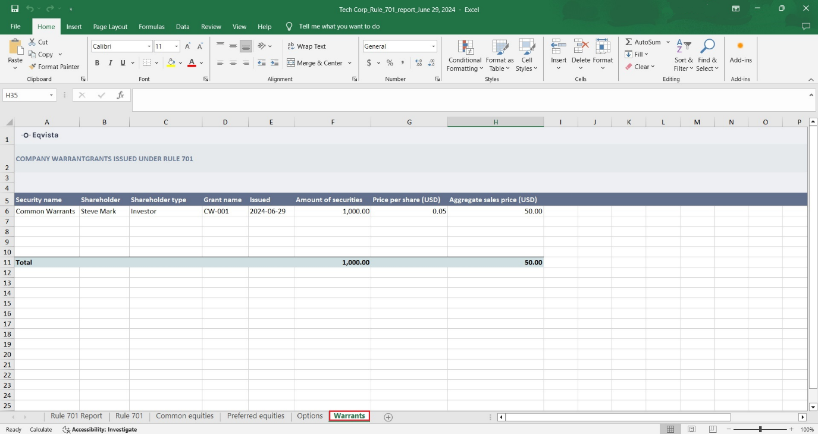Toggle Wrap Text for cells
818x434 pixels.
pos(306,46)
